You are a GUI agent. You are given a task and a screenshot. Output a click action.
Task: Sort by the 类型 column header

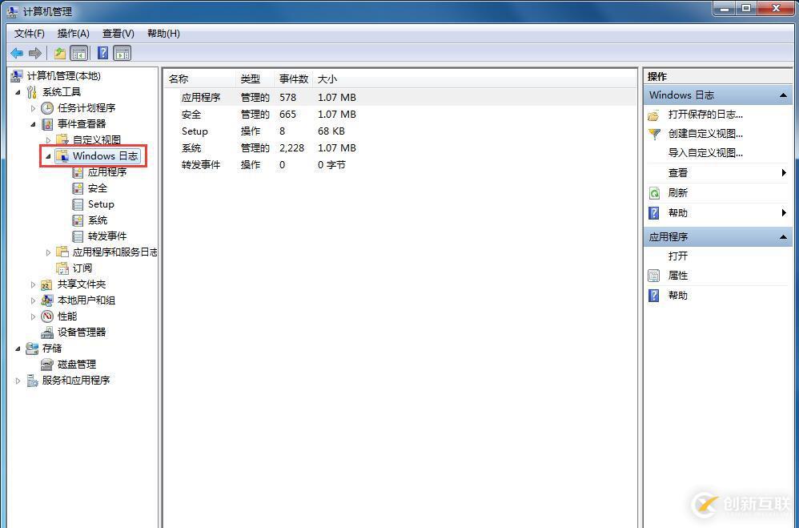(255, 79)
